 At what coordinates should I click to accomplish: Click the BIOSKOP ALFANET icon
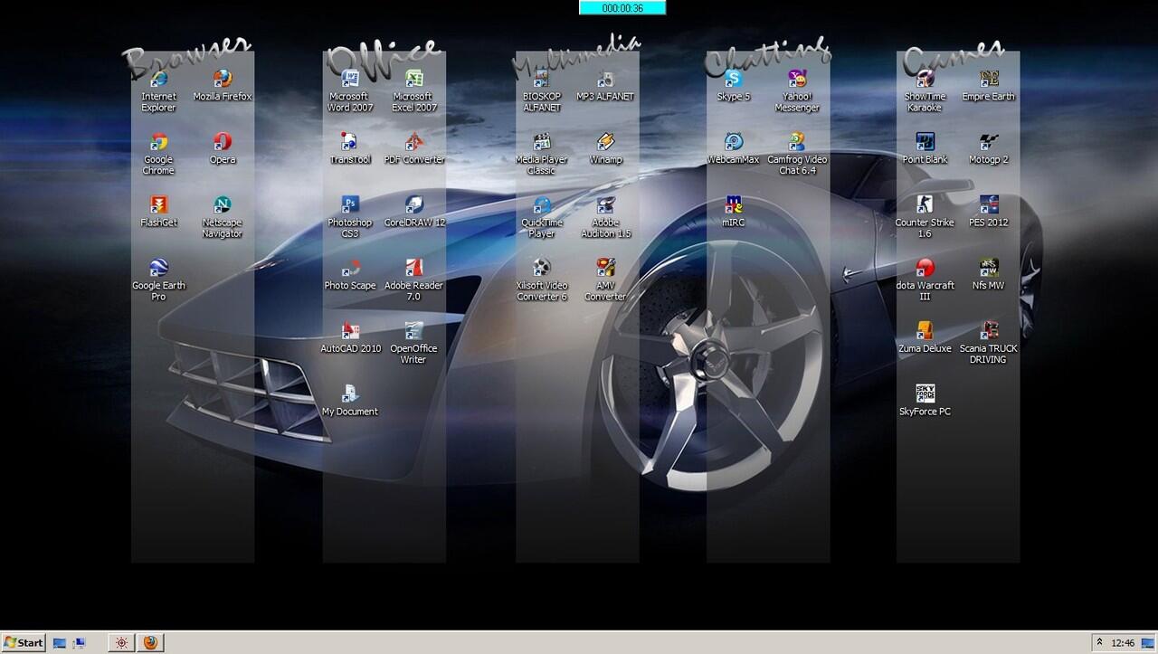pos(543,80)
